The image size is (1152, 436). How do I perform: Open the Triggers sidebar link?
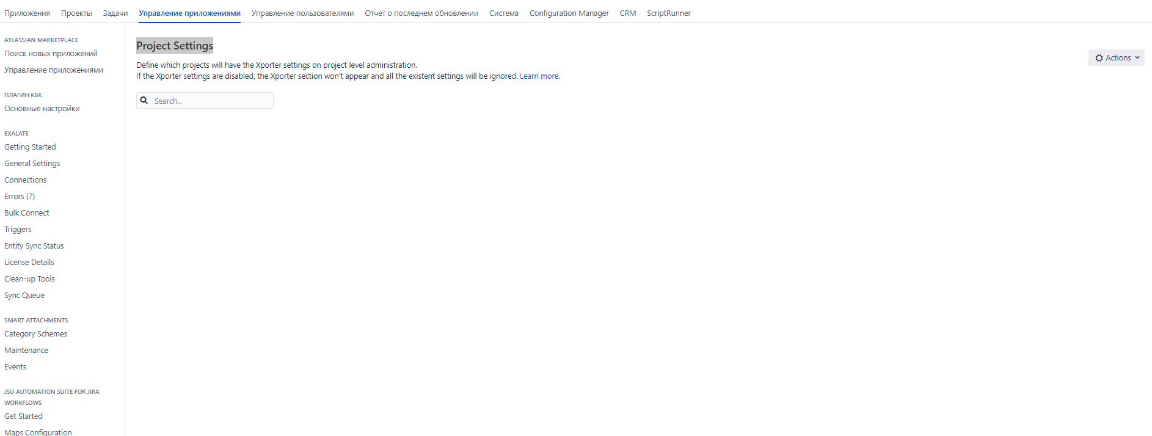point(18,230)
